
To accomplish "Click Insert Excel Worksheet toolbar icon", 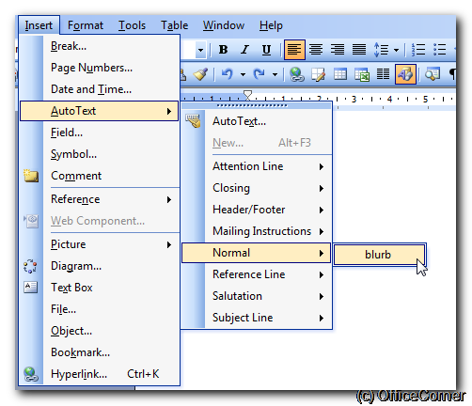I will pyautogui.click(x=362, y=74).
